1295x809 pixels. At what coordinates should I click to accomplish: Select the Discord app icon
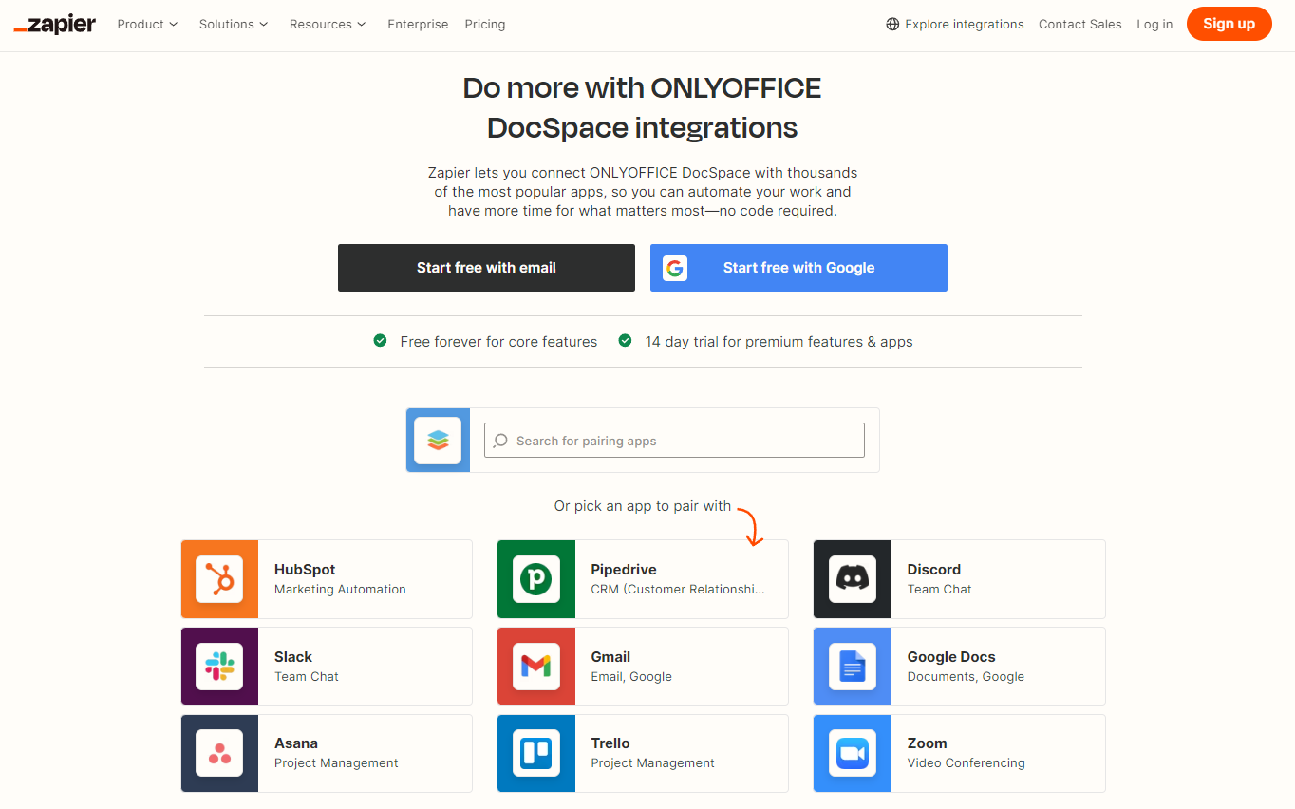[x=852, y=579]
